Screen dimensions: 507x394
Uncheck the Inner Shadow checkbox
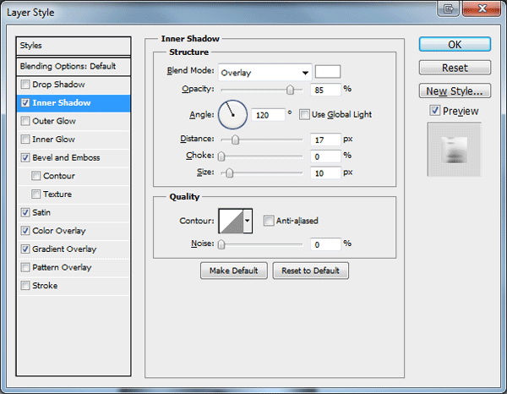(x=25, y=103)
